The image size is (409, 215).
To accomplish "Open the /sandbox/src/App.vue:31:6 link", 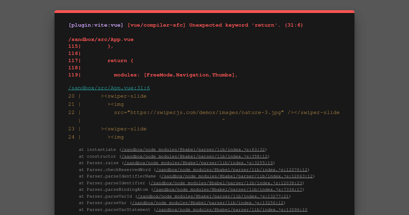I will pyautogui.click(x=109, y=88).
